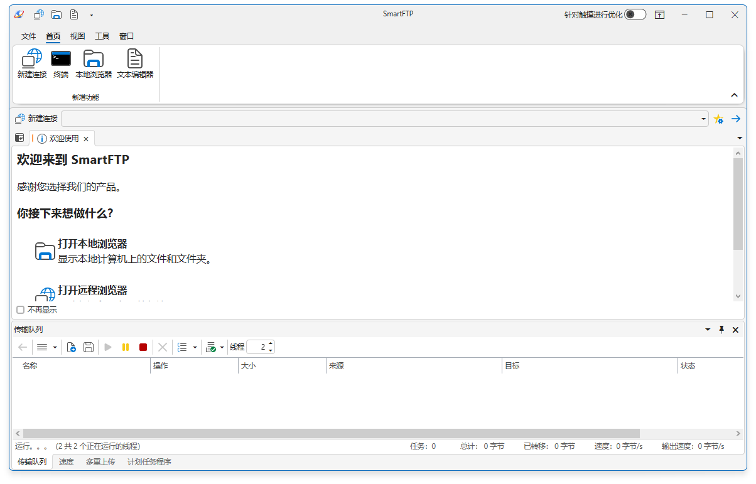Click the 打开本地浏览器 link on welcome page

pos(92,244)
